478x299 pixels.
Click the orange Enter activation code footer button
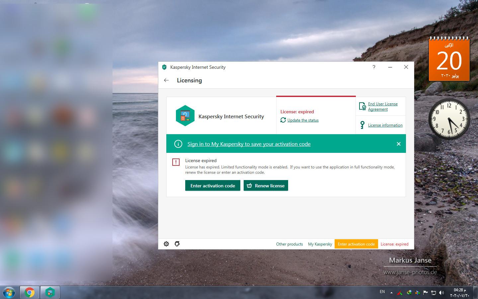coord(356,244)
